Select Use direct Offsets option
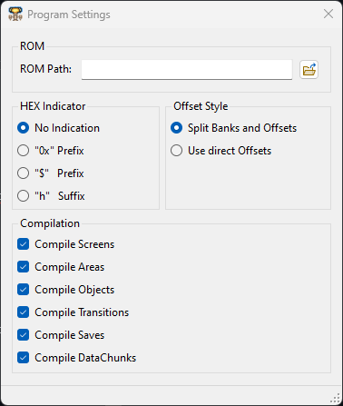Viewport: 343px width, 406px height. (x=177, y=151)
